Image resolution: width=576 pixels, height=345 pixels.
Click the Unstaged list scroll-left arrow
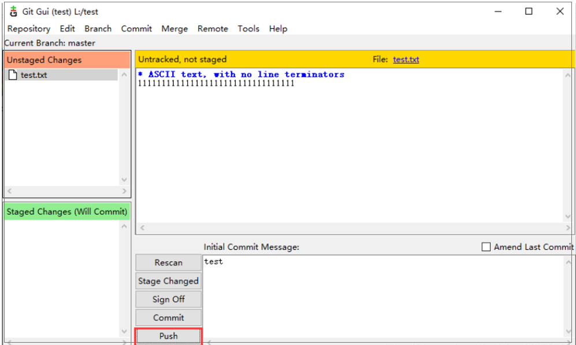(10, 191)
